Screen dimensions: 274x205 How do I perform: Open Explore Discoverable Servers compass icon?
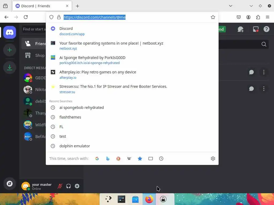tap(10, 184)
